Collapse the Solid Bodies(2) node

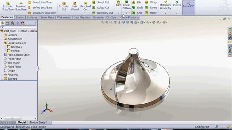coord(2,43)
